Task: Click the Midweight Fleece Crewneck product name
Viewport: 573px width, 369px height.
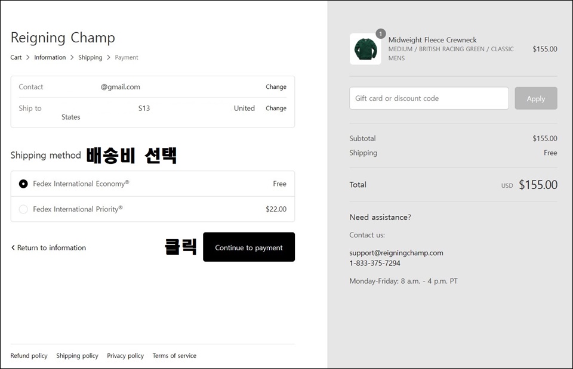Action: click(x=432, y=40)
